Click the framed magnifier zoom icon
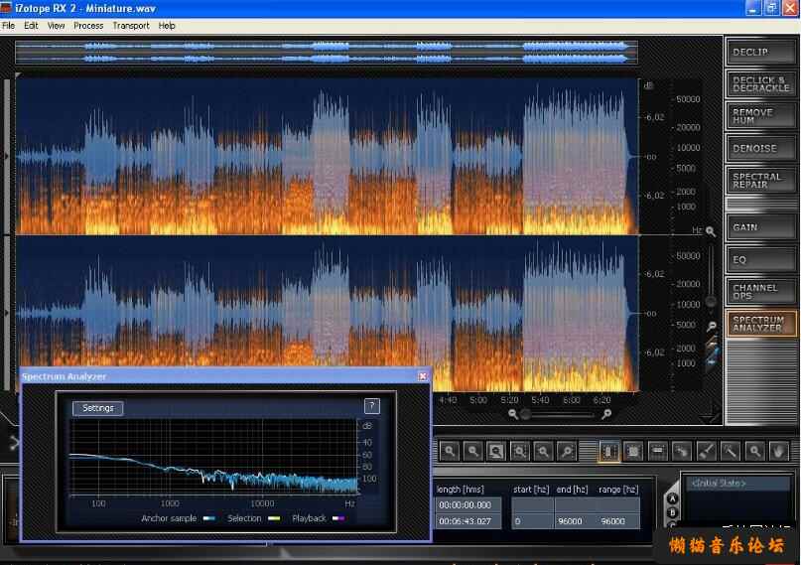Viewport: 801px width, 565px height. (495, 451)
